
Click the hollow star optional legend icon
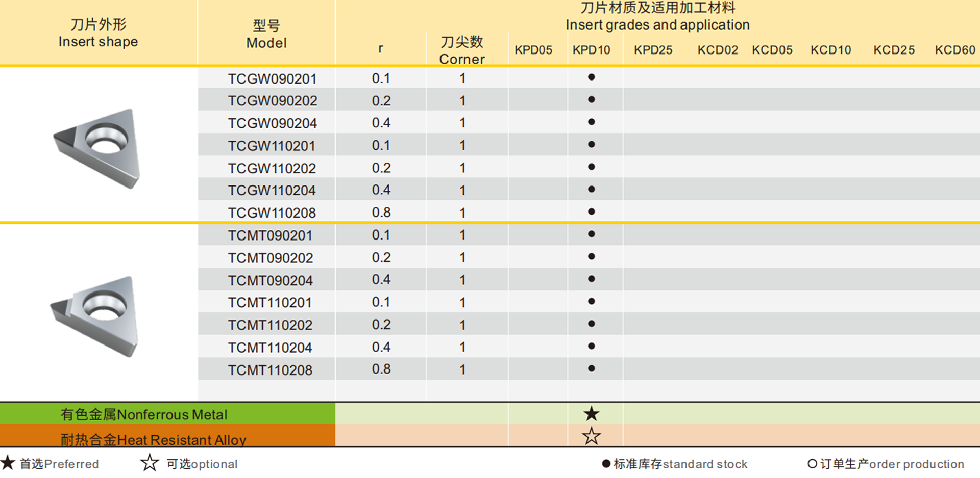[149, 463]
